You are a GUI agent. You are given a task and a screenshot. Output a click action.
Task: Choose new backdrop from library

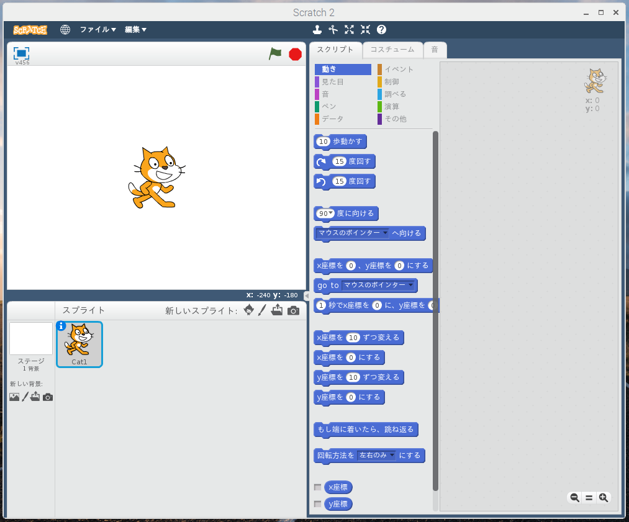pos(14,397)
